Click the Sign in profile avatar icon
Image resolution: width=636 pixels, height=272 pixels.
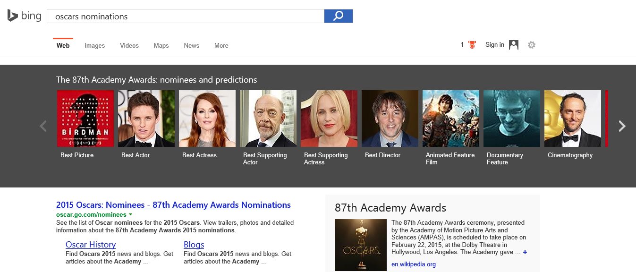514,45
